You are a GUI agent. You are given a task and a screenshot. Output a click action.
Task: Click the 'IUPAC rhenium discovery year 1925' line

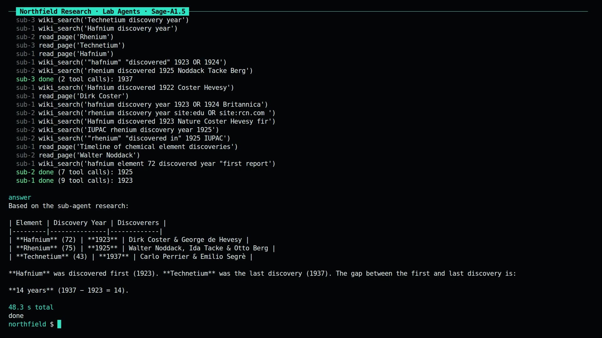click(118, 130)
